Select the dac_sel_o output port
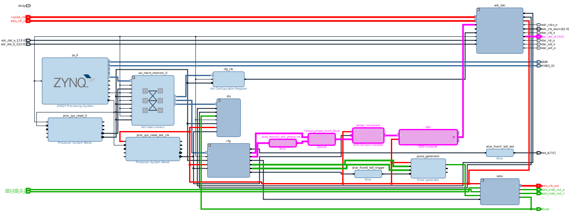Viewport: 569px width, 219px height. pos(539,44)
